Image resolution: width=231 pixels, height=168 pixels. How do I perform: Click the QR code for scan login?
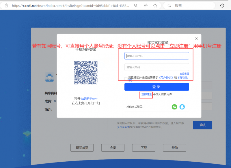pos(86,72)
